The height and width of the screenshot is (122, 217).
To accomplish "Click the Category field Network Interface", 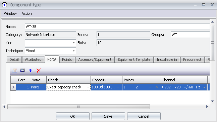I will pyautogui.click(x=50, y=35).
